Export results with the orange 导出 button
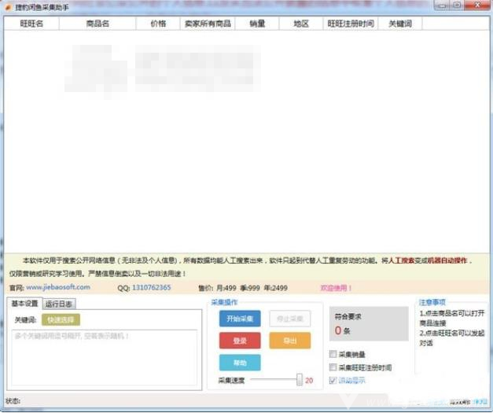Viewport: 493px width, 413px height. [x=290, y=341]
